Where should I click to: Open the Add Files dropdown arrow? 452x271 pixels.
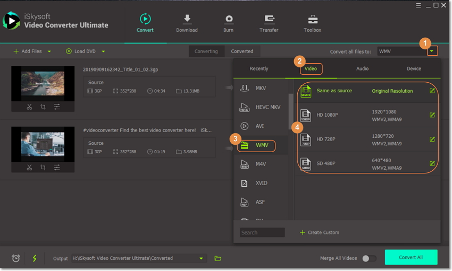49,51
